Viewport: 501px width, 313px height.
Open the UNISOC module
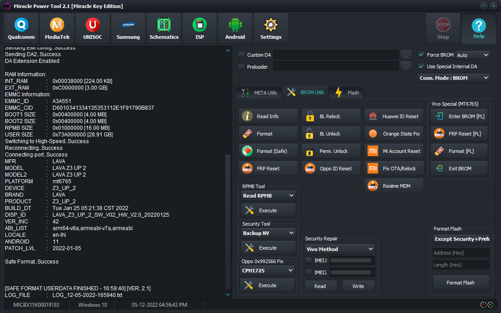click(x=93, y=29)
